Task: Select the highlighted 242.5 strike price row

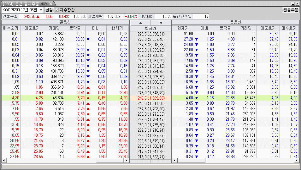Action: tap(150, 98)
